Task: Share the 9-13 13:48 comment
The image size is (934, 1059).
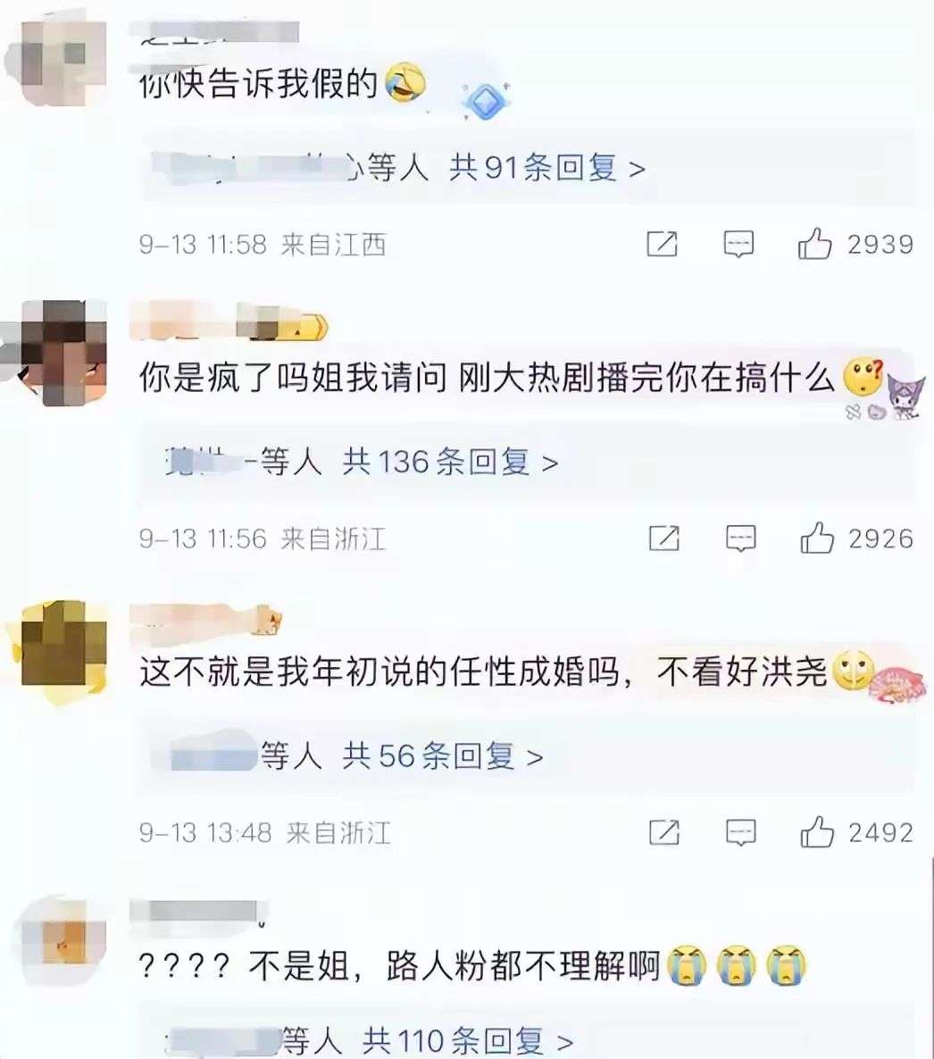Action: click(x=663, y=832)
